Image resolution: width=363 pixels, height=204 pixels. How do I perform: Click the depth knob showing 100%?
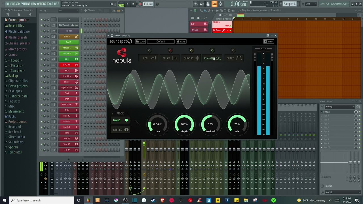coord(184,124)
